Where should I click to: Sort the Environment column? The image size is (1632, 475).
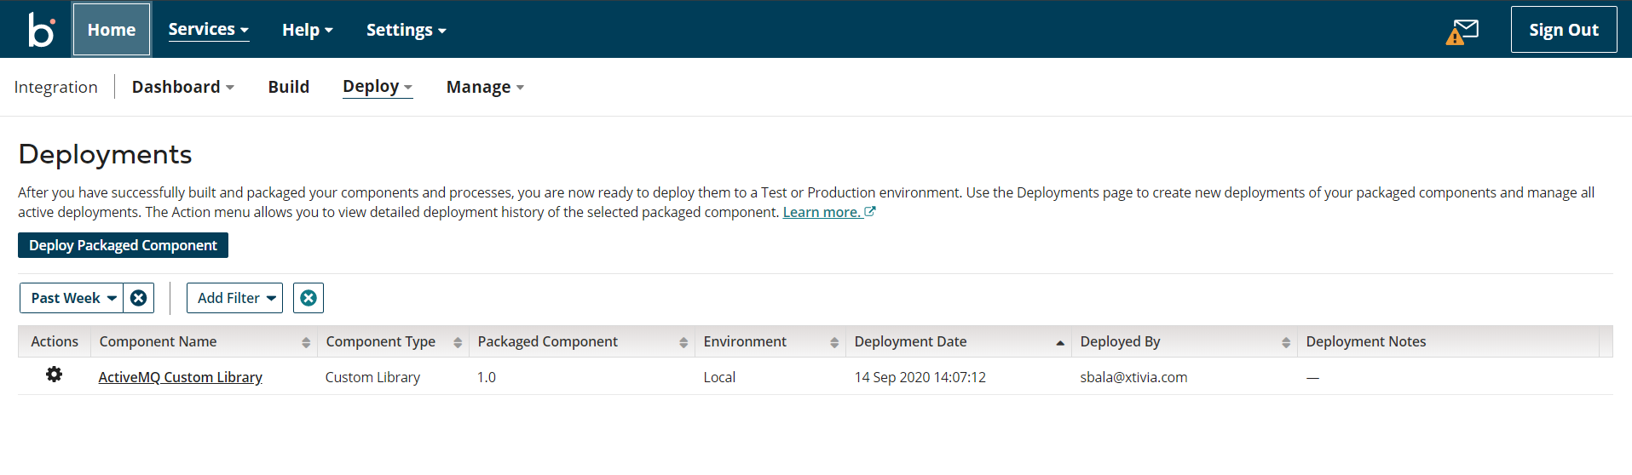[x=834, y=342]
